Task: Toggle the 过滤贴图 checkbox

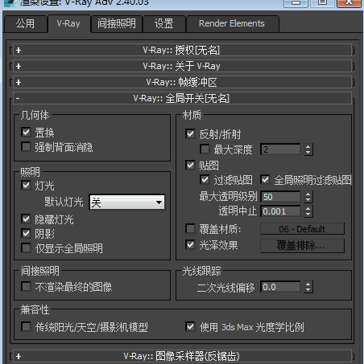Action: (x=205, y=179)
